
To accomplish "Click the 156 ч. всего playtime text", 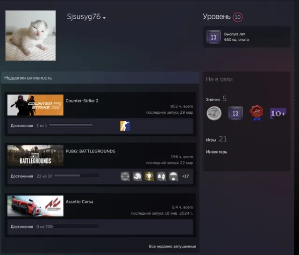I will pyautogui.click(x=182, y=157).
